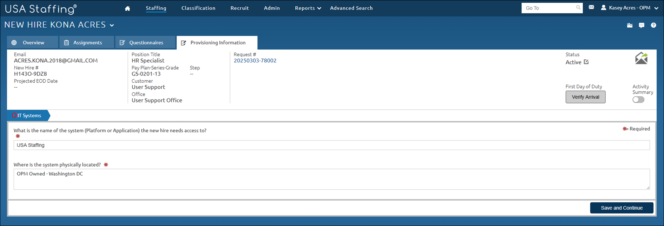Viewport: 664px width, 226px height.
Task: Select the Provisioning Information tab
Action: [x=217, y=43]
